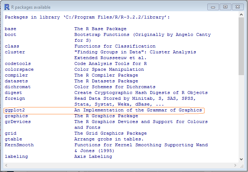Image resolution: width=248 pixels, height=172 pixels.
Task: Click the vertical scrollbar up arrow
Action: [x=241, y=15]
